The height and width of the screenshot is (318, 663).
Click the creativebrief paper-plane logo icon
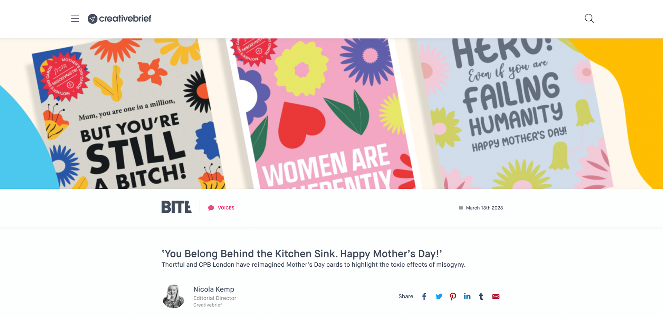click(x=92, y=19)
